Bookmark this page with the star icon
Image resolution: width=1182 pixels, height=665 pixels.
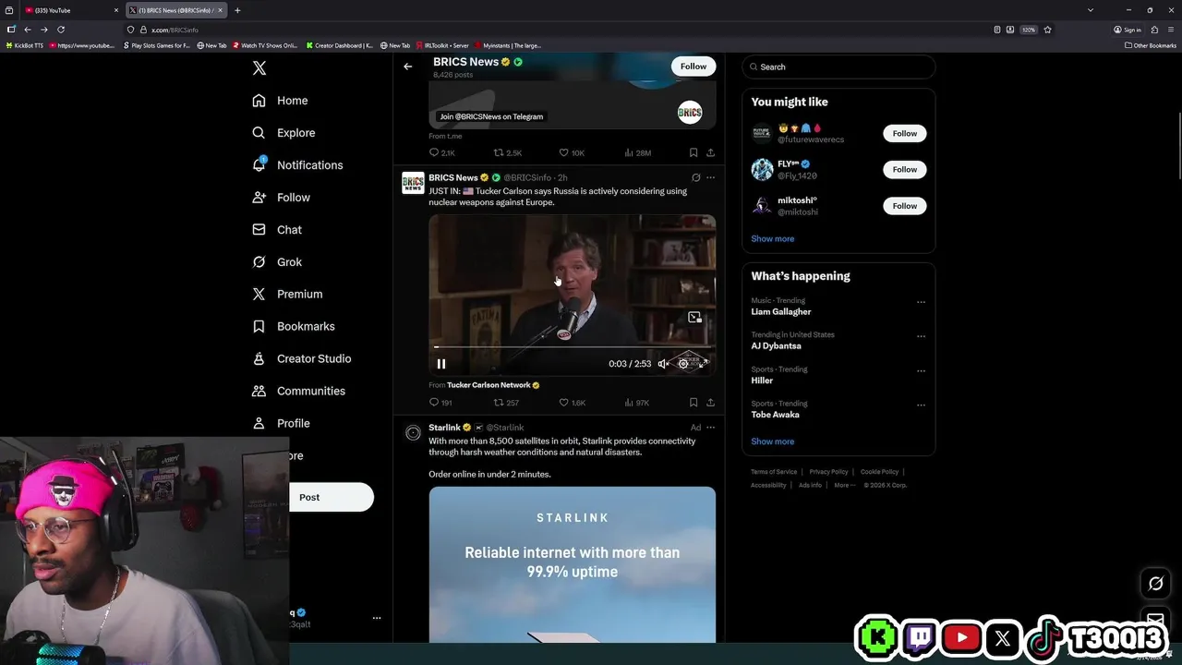click(1047, 30)
